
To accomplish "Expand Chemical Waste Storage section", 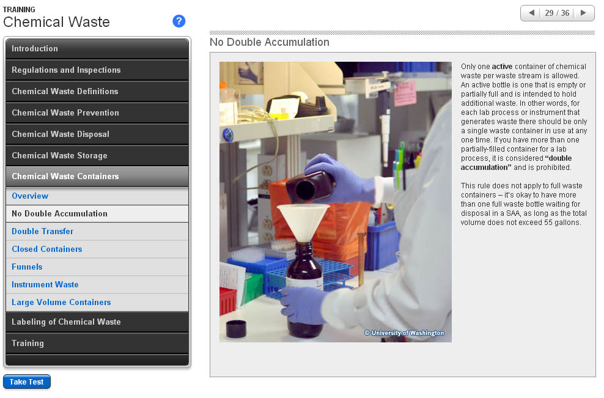I will 97,156.
